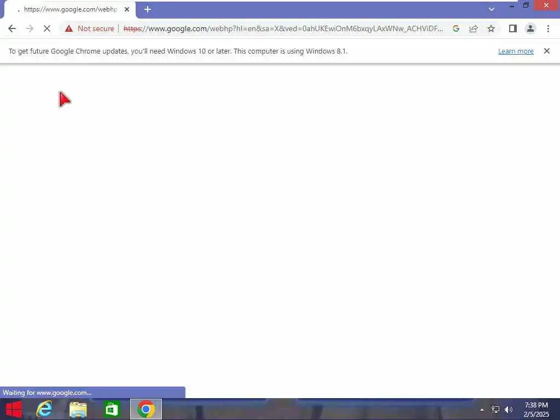Open the Learn more link
560x420 pixels.
click(x=516, y=51)
